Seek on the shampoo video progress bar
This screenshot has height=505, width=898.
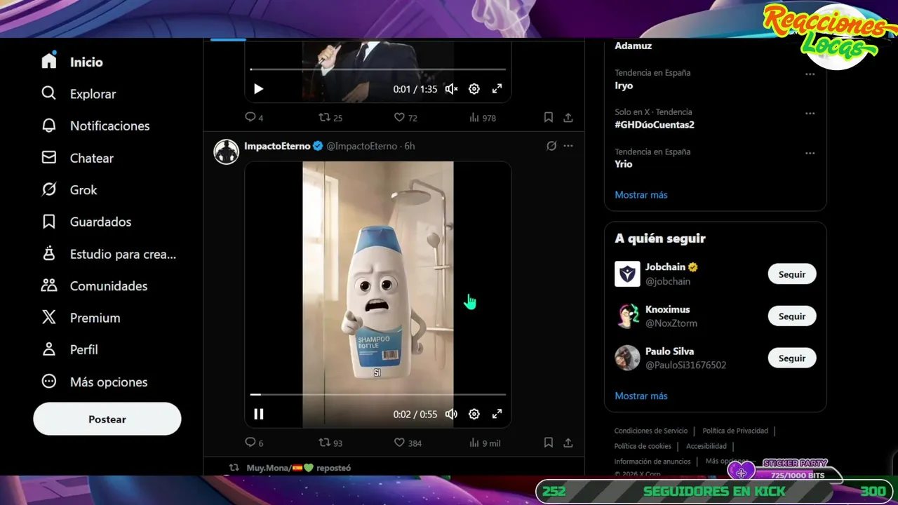click(x=378, y=395)
